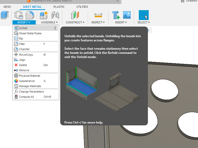Open Unfold entry's three-dot options

point(55,28)
